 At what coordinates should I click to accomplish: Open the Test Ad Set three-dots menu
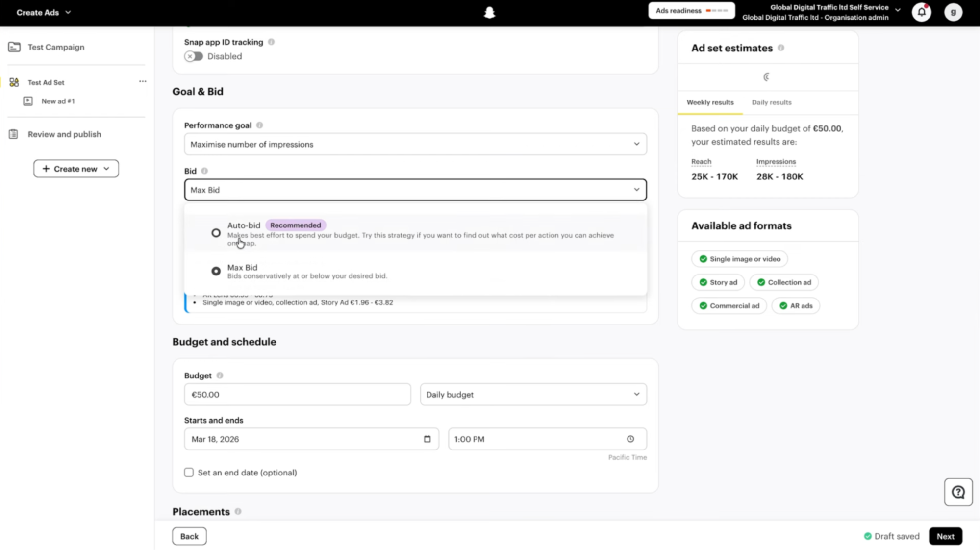click(x=143, y=81)
